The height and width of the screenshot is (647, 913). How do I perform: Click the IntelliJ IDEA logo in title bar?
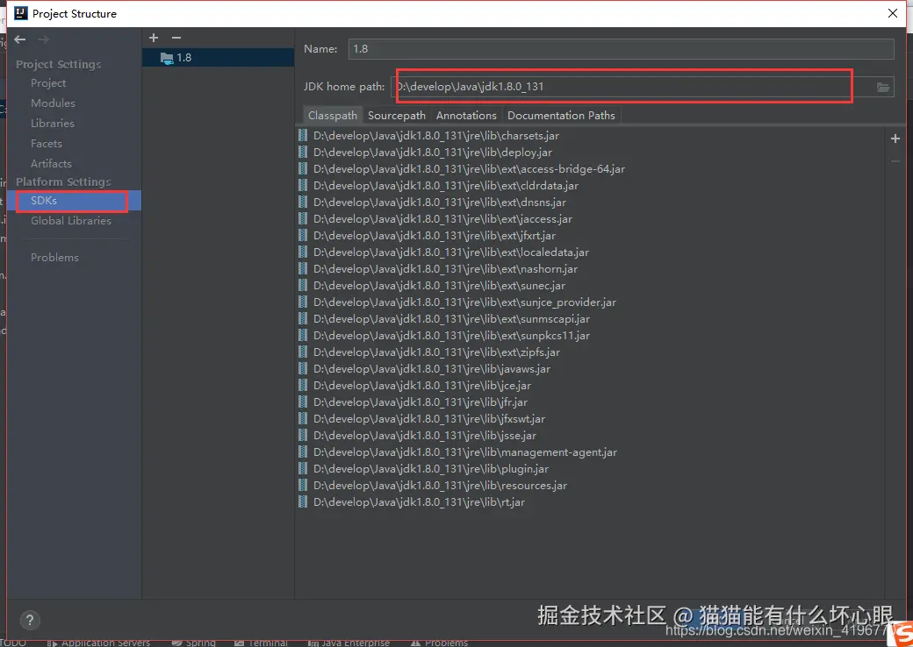pos(21,13)
